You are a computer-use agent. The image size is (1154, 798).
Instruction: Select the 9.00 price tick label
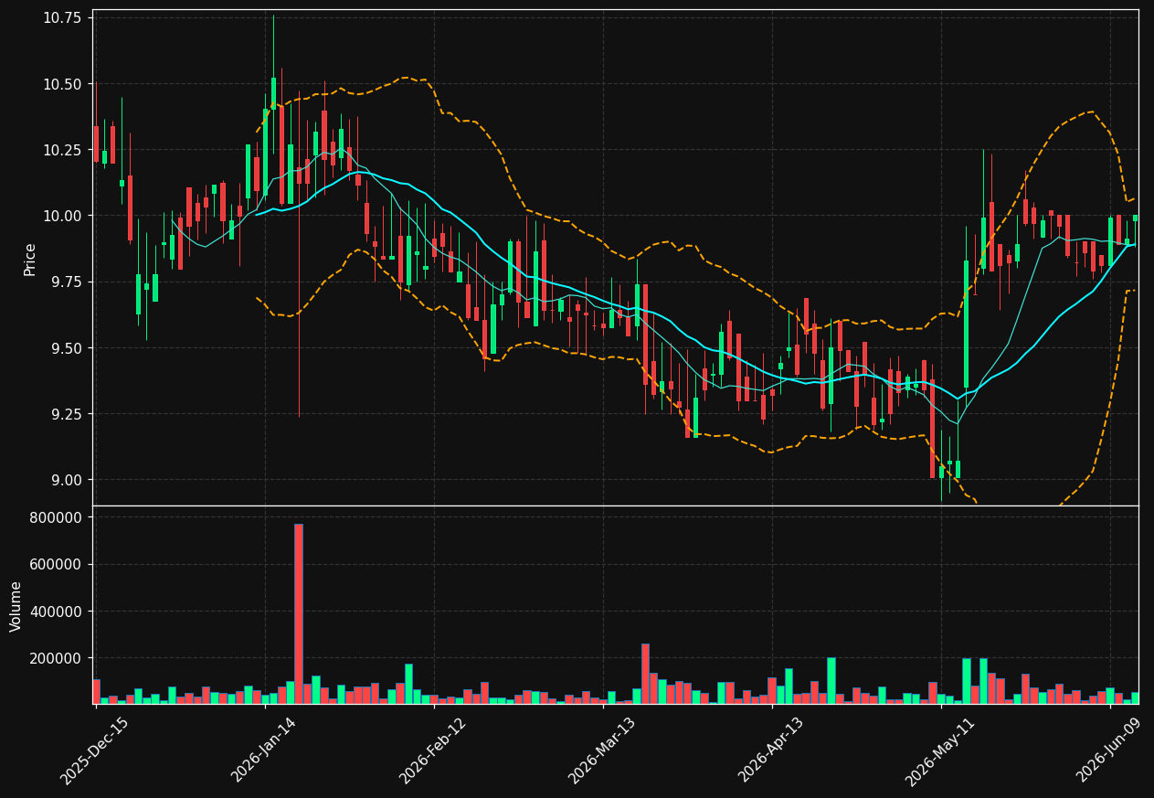coord(66,480)
